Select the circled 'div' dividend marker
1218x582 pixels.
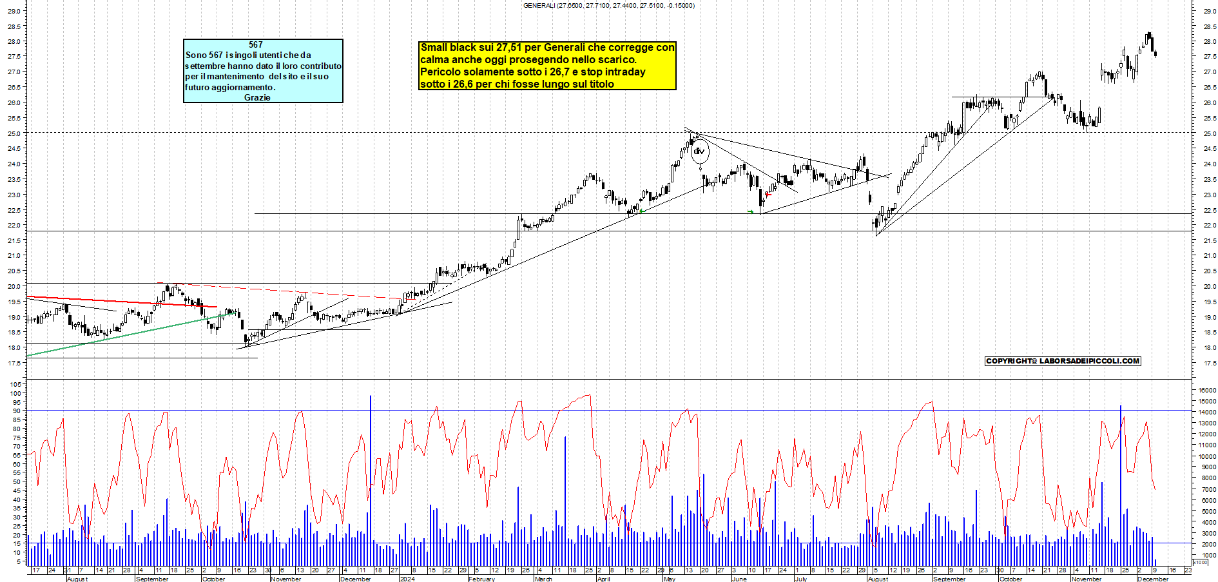pyautogui.click(x=699, y=151)
